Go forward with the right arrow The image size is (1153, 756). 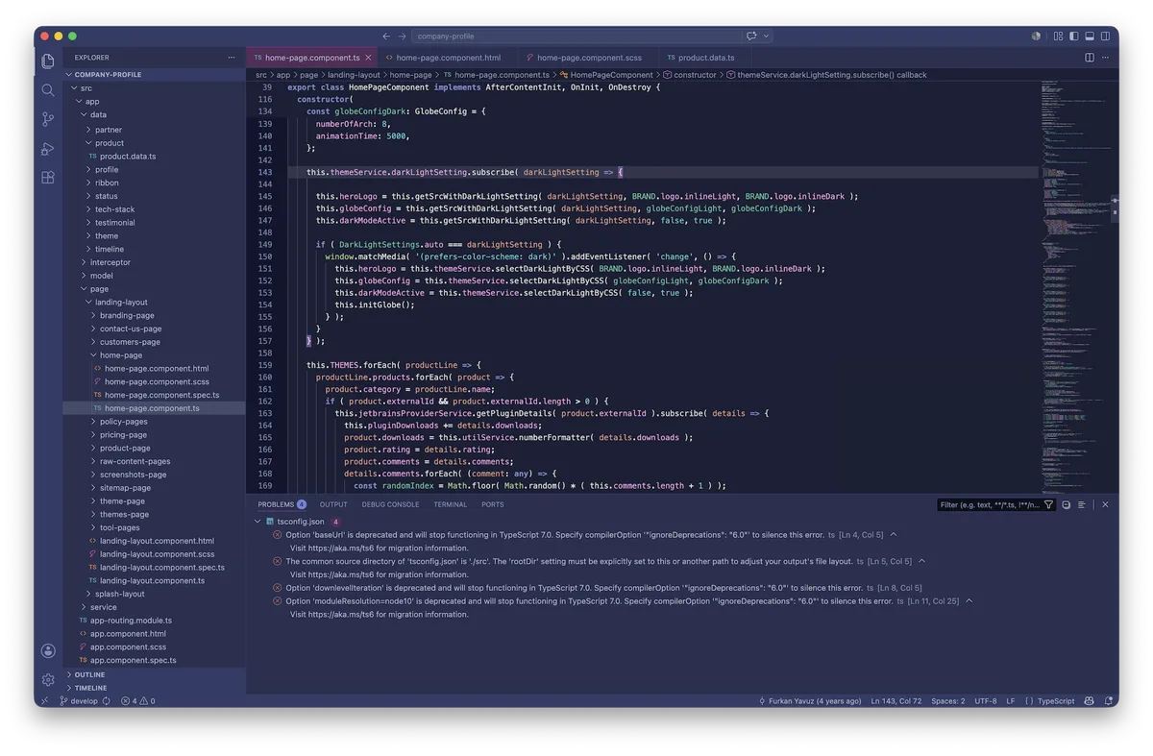(x=403, y=37)
